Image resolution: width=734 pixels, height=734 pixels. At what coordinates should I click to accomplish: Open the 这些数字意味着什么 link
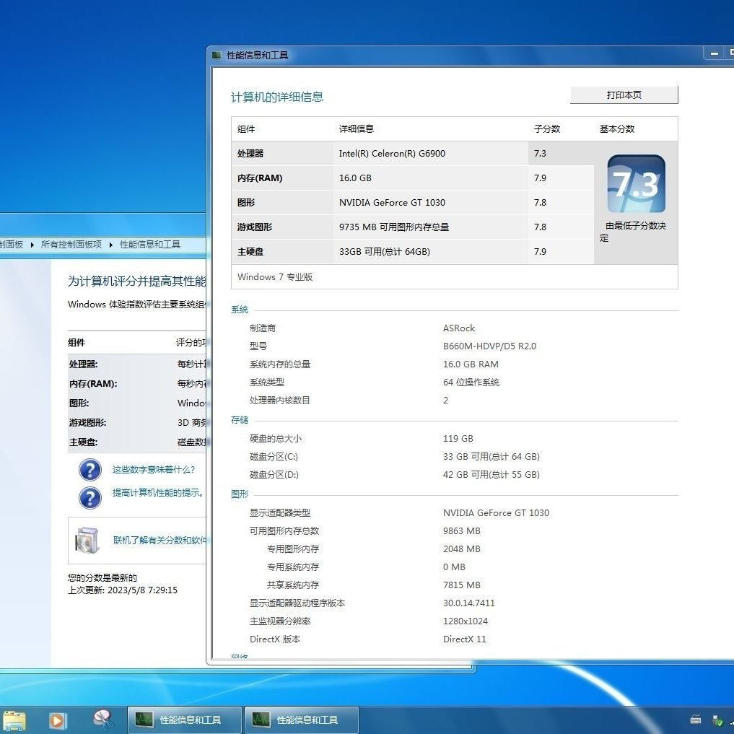point(153,470)
